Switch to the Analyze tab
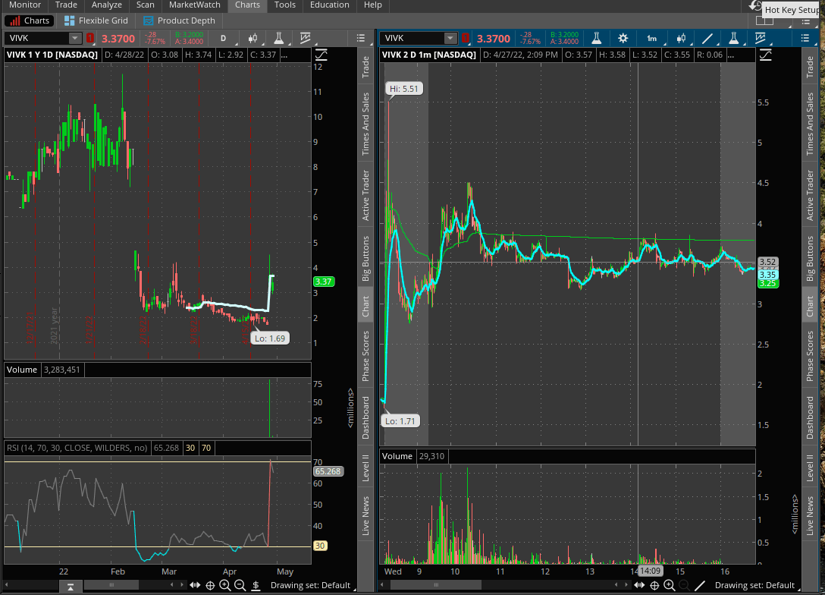Image resolution: width=825 pixels, height=595 pixels. coord(107,5)
